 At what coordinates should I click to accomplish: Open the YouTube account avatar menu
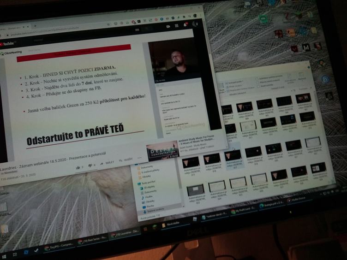(x=195, y=24)
